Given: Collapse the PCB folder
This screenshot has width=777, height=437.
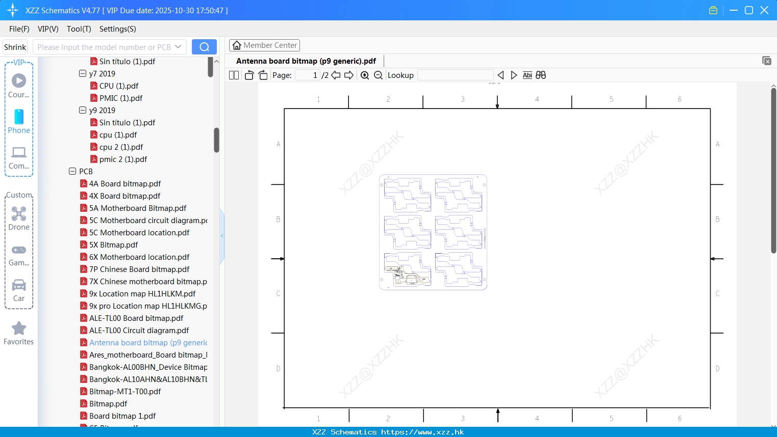Looking at the screenshot, I should (x=72, y=171).
